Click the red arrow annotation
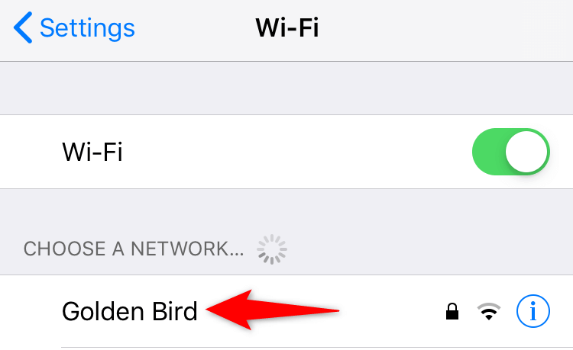573x350 pixels. coord(273,310)
